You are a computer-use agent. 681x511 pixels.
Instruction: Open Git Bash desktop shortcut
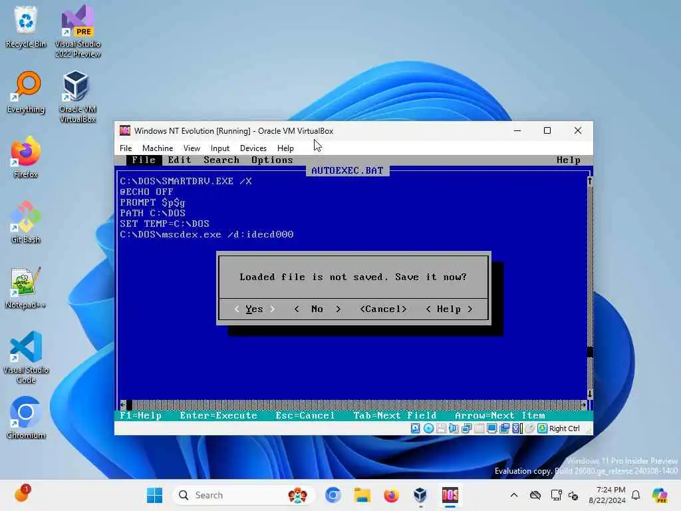point(26,222)
